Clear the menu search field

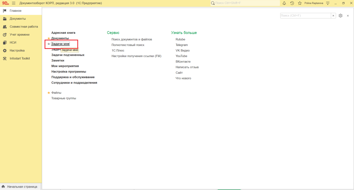(333, 16)
